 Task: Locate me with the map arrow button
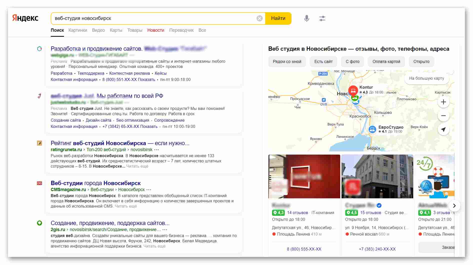coord(443,129)
